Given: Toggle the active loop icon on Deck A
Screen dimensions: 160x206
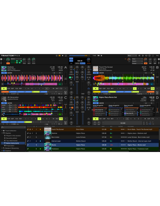Looking at the screenshot, I should pos(61,88).
